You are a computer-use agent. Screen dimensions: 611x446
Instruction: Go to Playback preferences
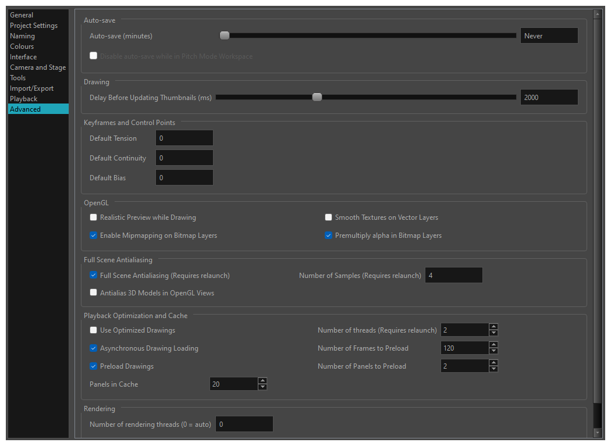(x=23, y=99)
